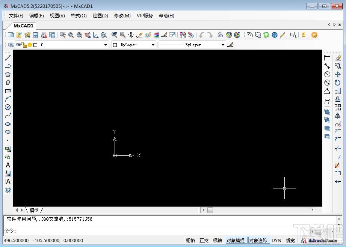Toggle layer 0 sun freeze icon
The width and height of the screenshot is (346, 247).
pos(30,45)
